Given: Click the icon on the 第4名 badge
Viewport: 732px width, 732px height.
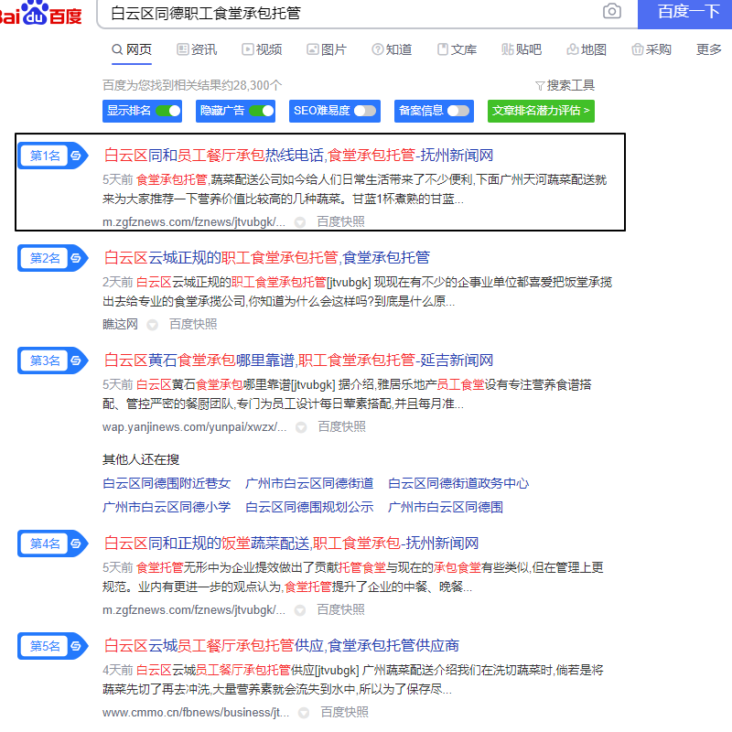Looking at the screenshot, I should (x=76, y=544).
